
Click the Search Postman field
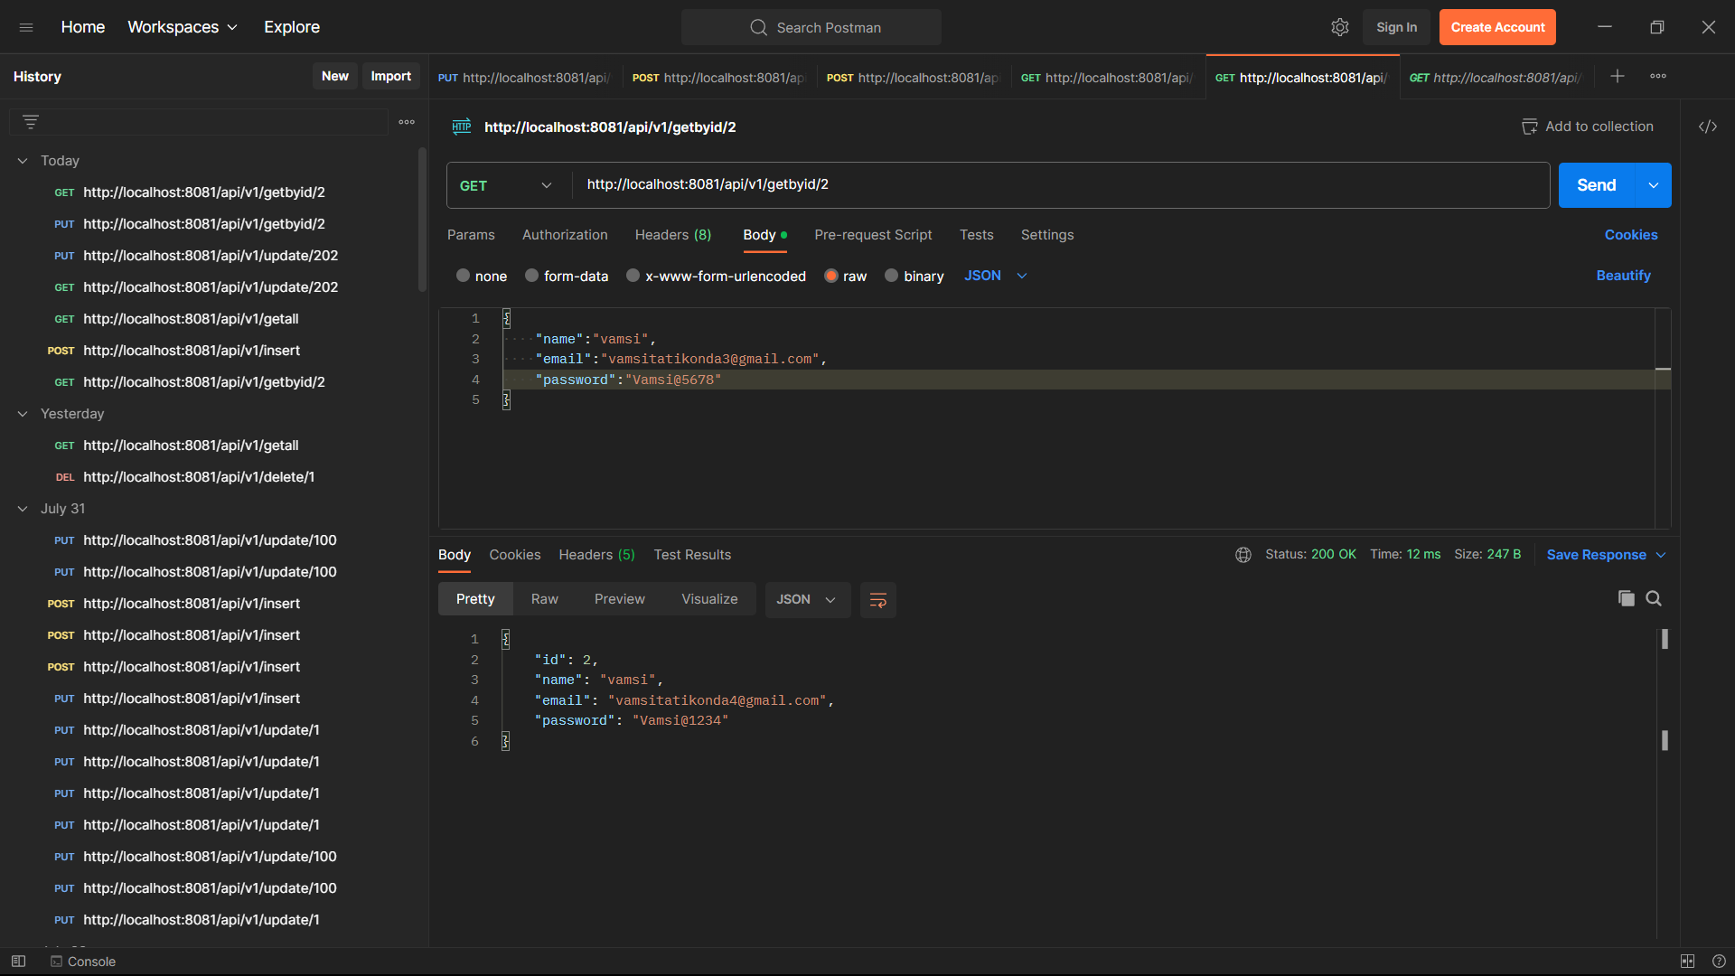(x=811, y=27)
